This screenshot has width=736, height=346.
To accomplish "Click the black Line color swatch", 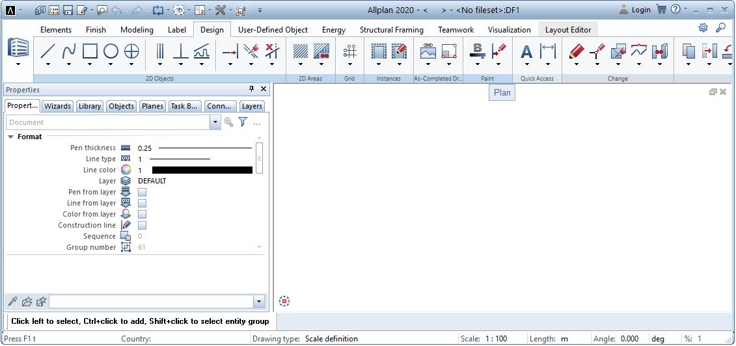I will click(202, 170).
